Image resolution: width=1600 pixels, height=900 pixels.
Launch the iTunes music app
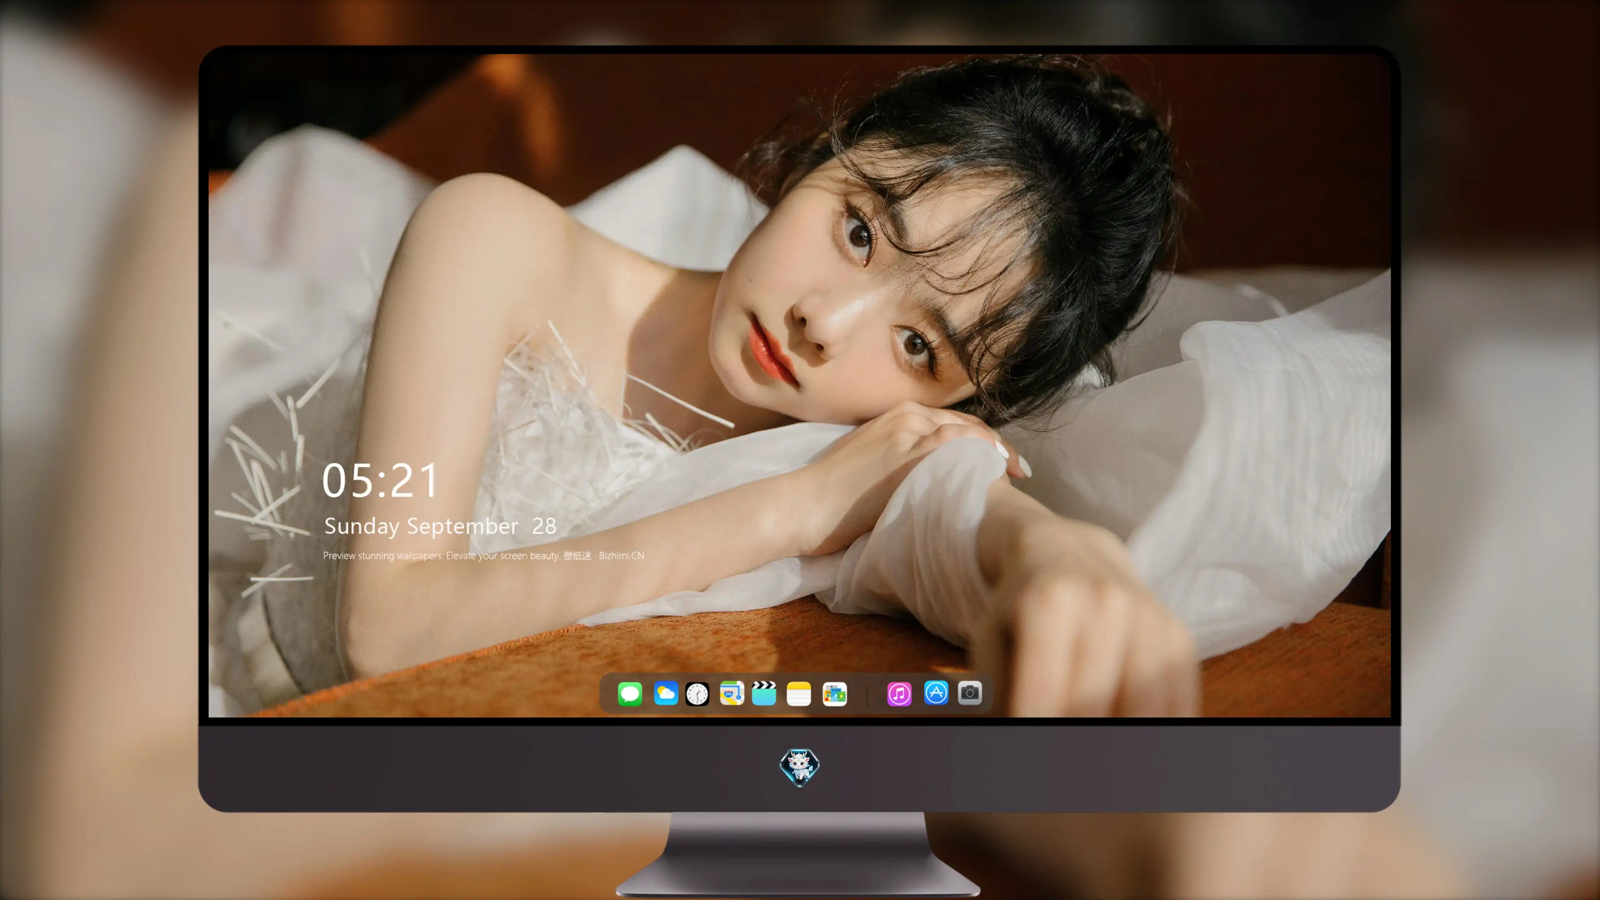[900, 694]
